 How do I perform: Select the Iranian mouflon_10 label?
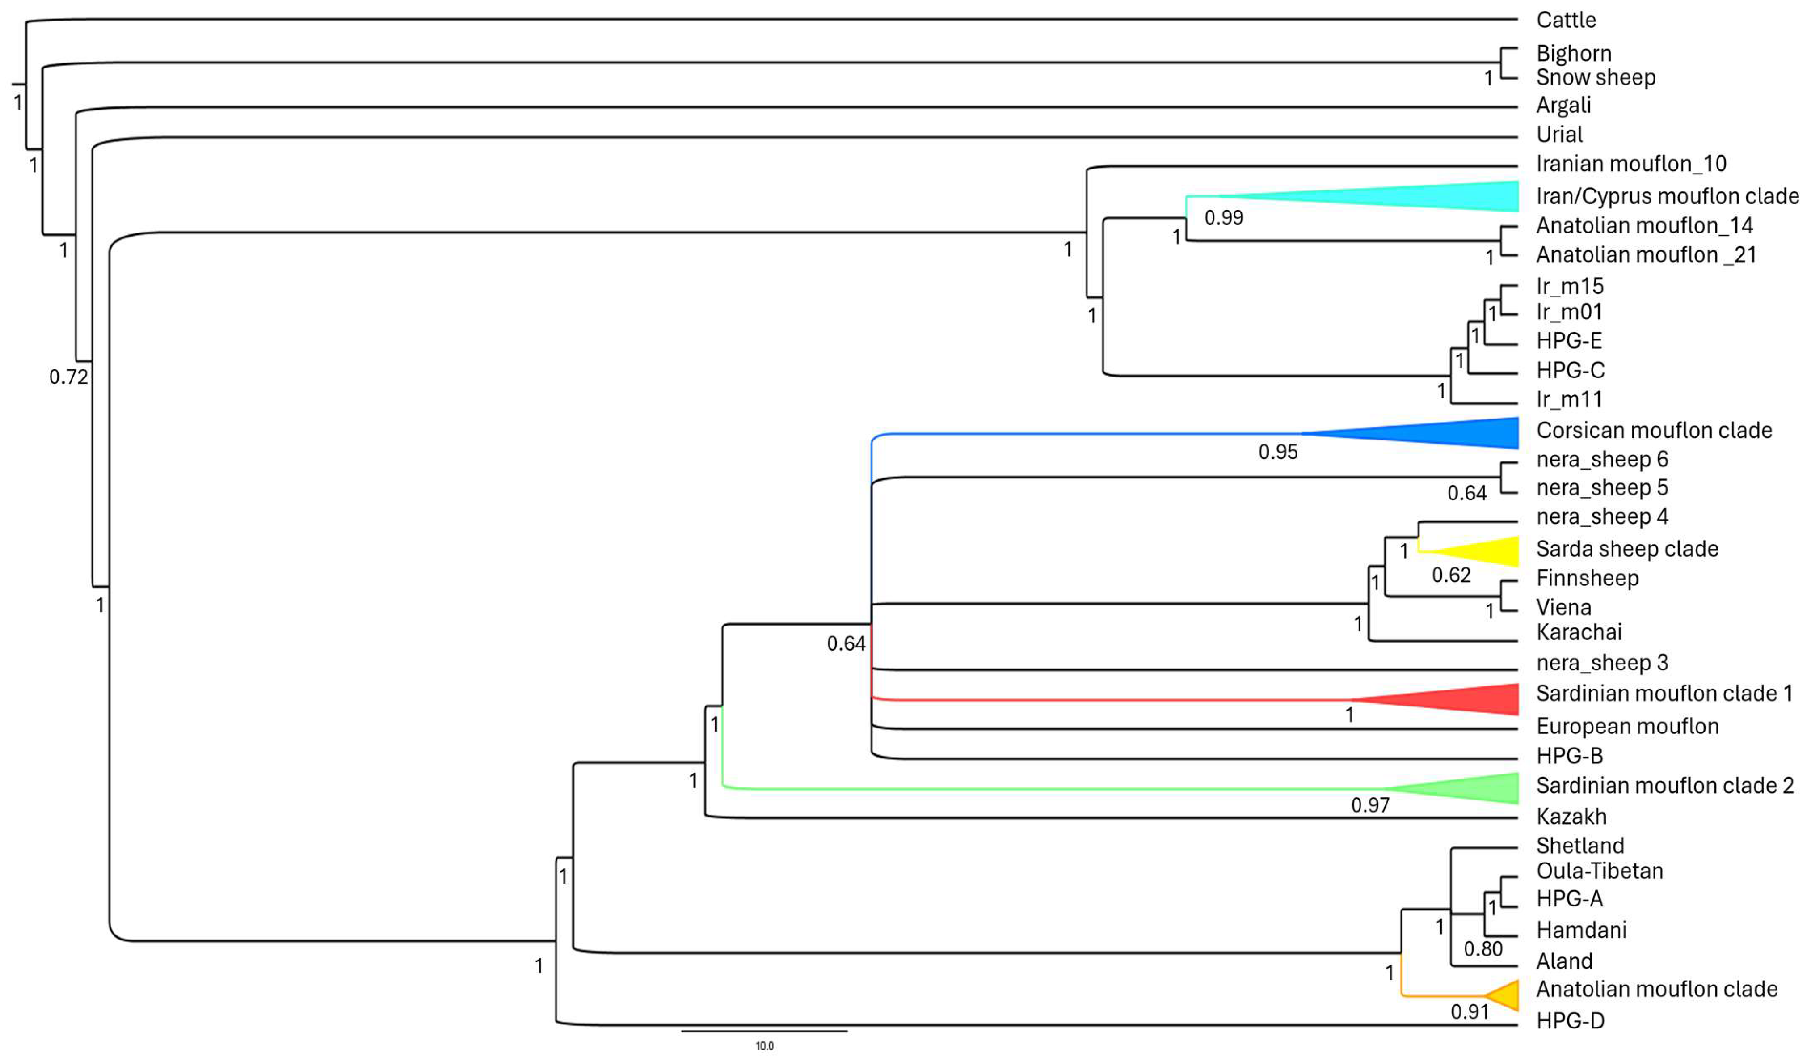pyautogui.click(x=1630, y=164)
